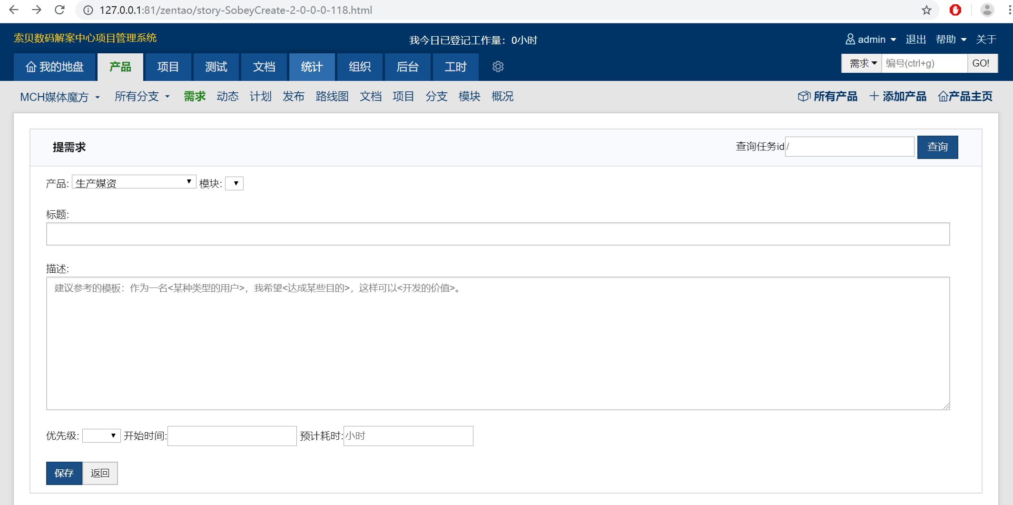Open the 文档 submenu item
Image resolution: width=1013 pixels, height=505 pixels.
371,97
